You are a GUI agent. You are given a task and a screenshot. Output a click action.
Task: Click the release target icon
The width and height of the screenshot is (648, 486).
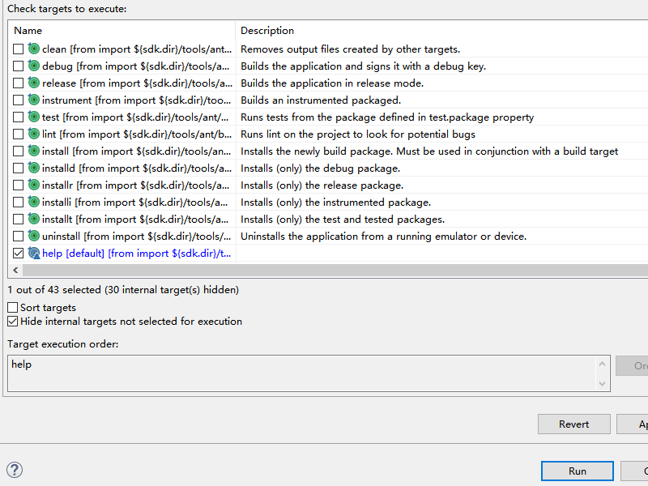(34, 83)
